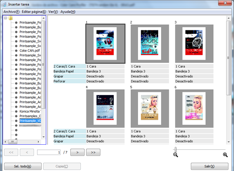Click the Sel. todo button
This screenshot has width=234, height=171.
coord(23,166)
